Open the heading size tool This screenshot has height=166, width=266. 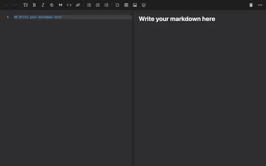point(25,5)
